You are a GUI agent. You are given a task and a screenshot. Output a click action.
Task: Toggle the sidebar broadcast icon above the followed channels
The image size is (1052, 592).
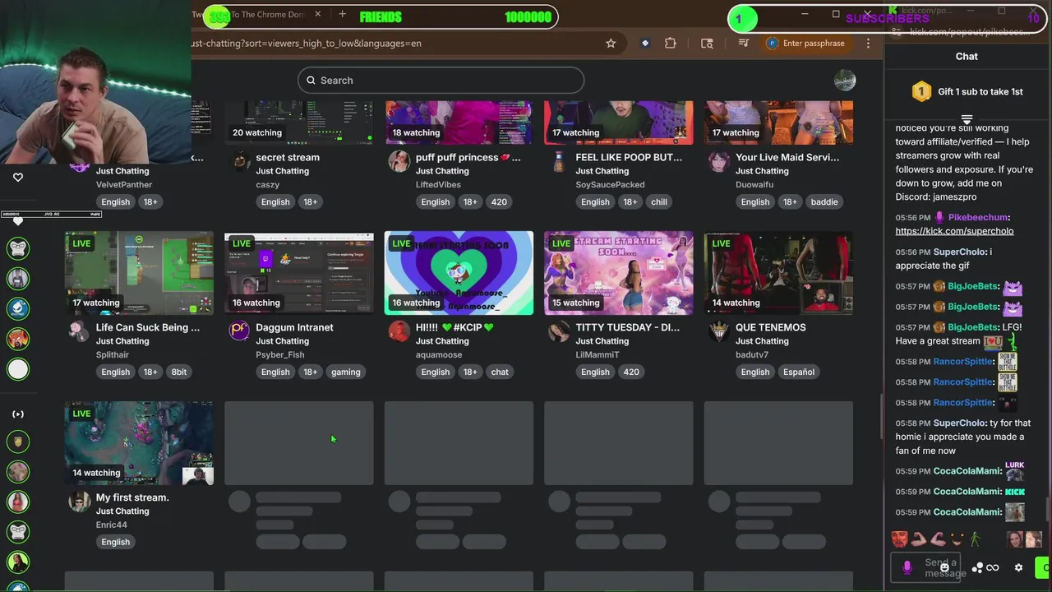[x=18, y=414]
